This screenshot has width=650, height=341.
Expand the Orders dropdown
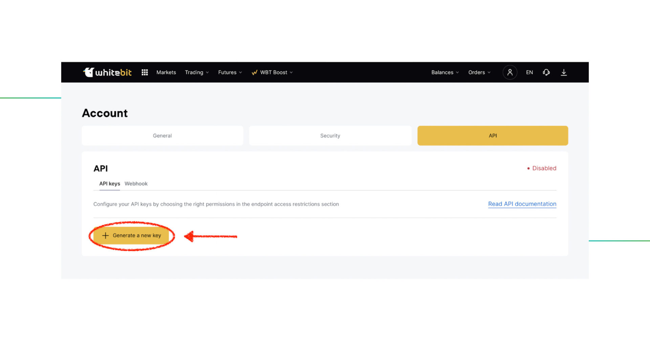479,72
